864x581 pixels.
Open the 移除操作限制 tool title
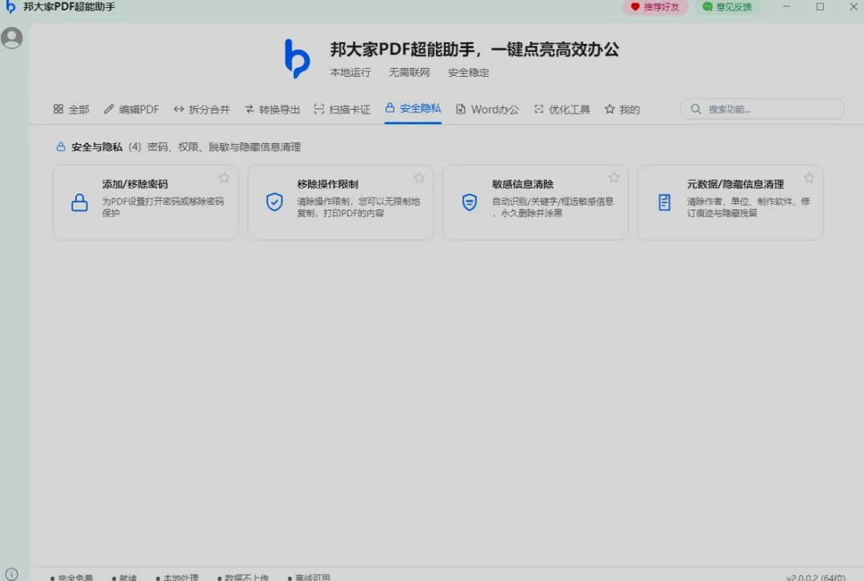coord(327,184)
